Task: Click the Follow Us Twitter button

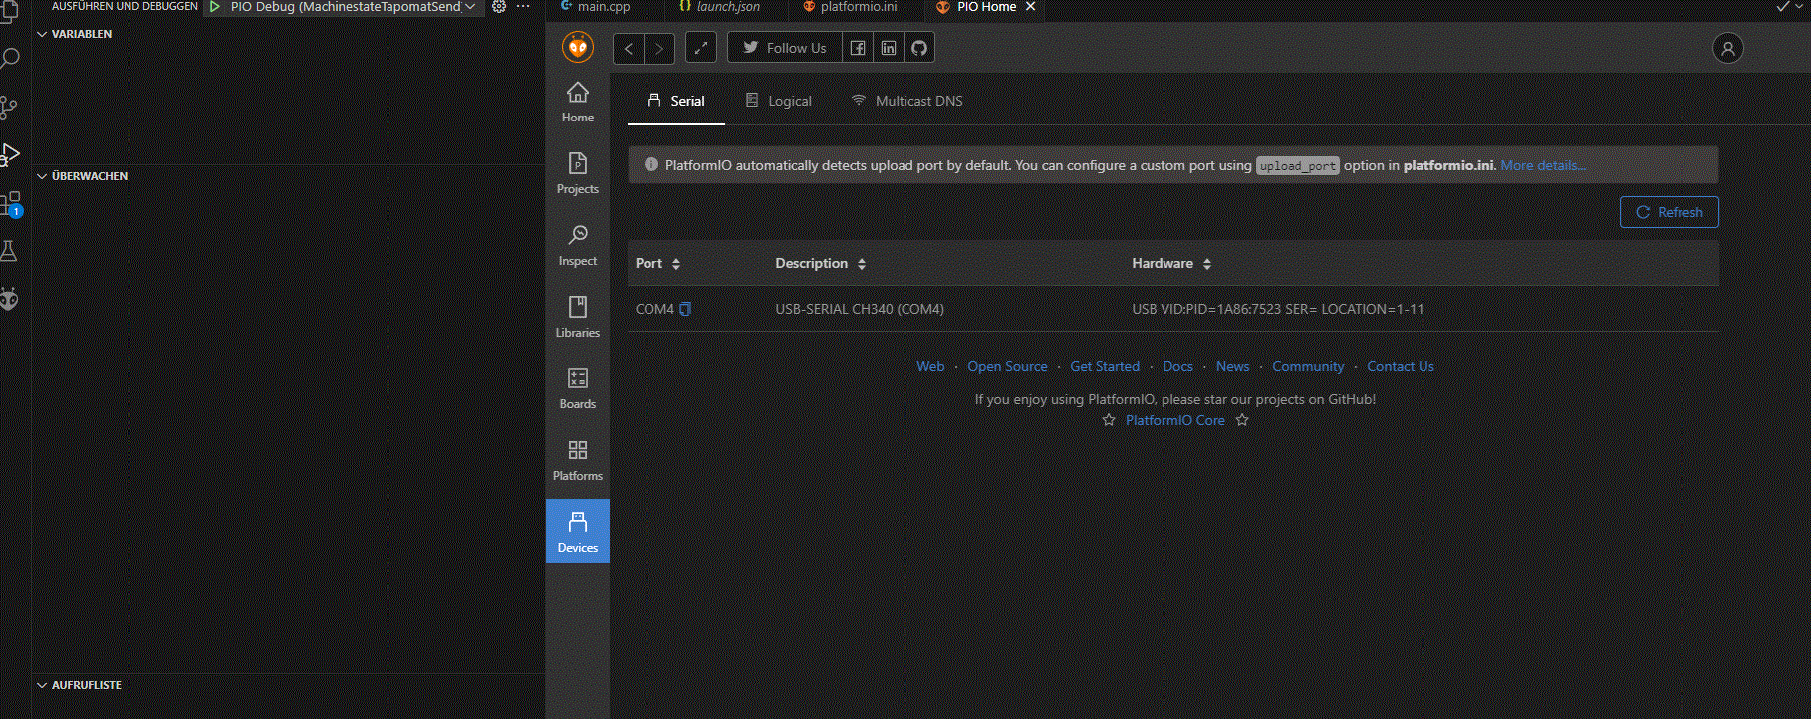Action: [x=785, y=47]
